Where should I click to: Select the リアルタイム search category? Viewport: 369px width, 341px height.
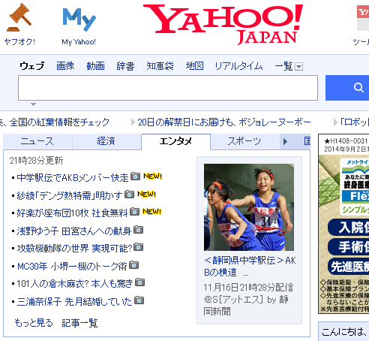pyautogui.click(x=238, y=66)
